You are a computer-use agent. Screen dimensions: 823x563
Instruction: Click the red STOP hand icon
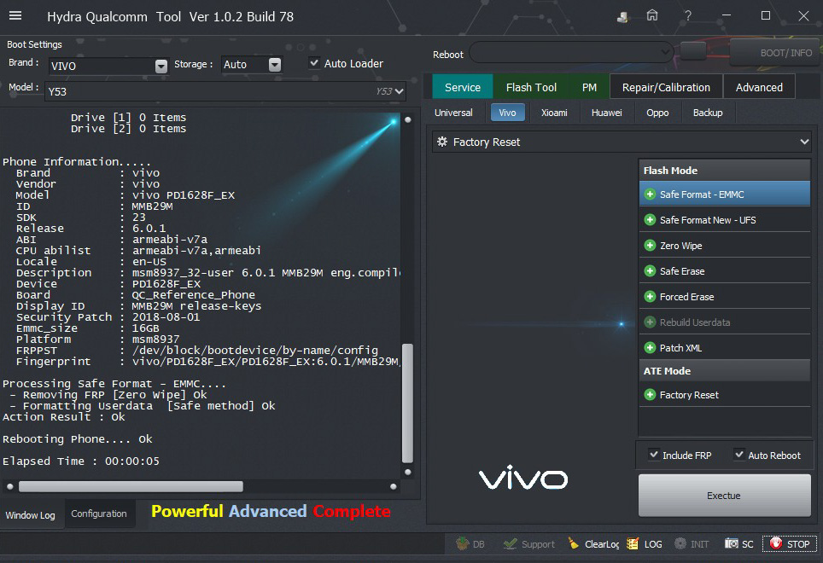click(x=776, y=543)
